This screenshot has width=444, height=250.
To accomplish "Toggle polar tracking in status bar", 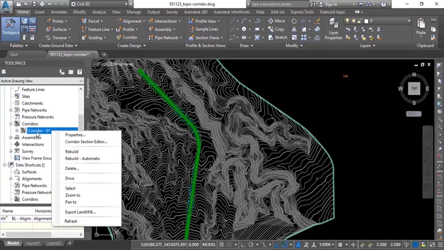I will click(x=251, y=245).
